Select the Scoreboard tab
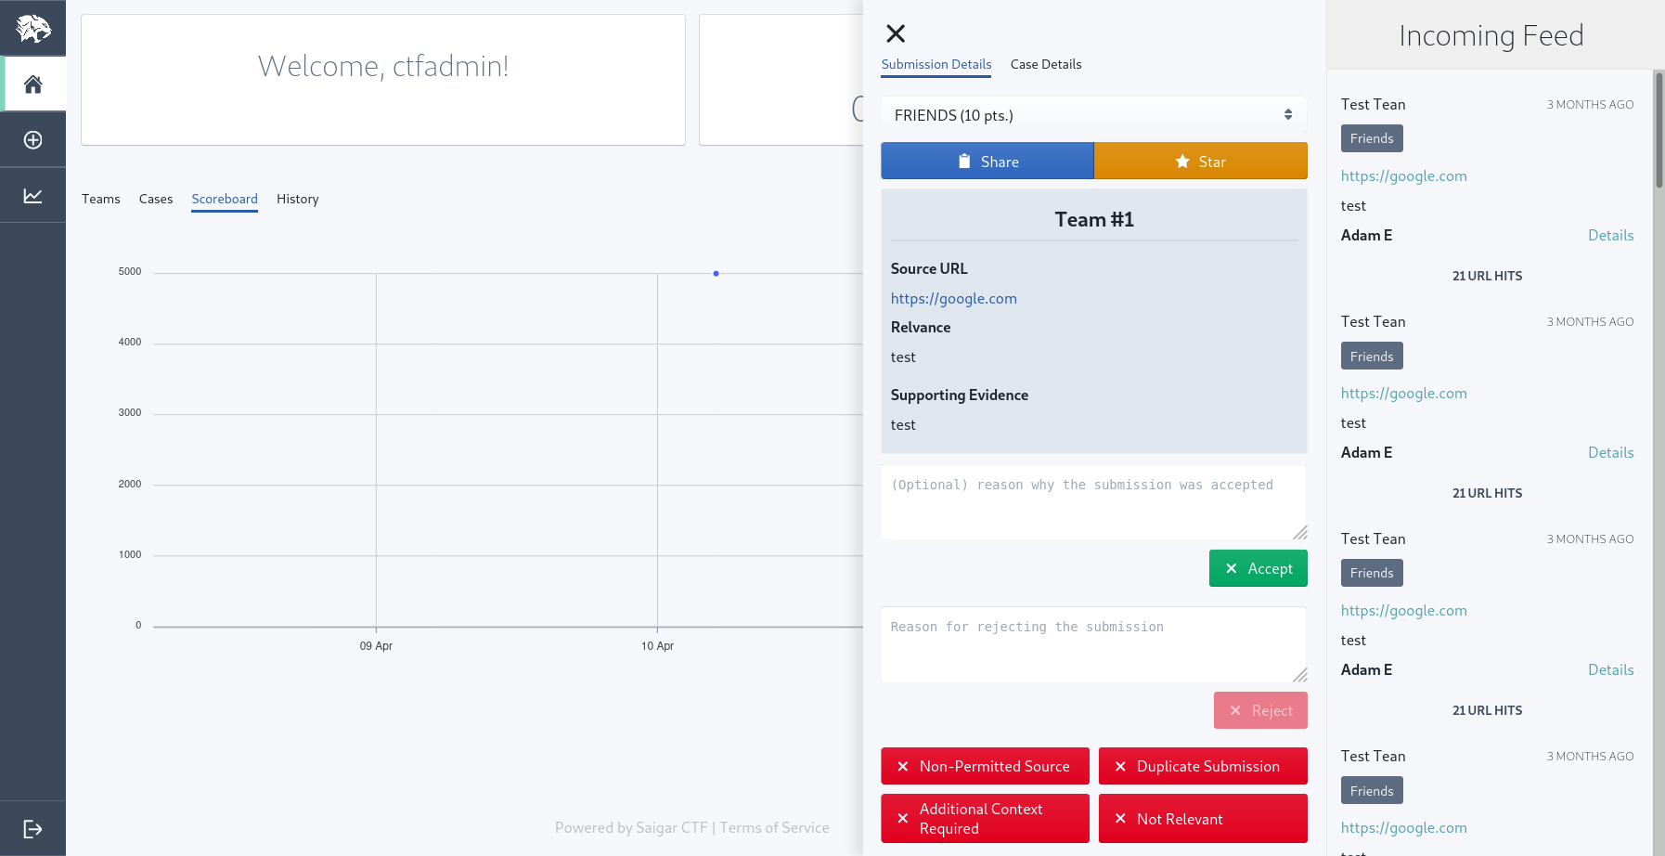 (225, 199)
